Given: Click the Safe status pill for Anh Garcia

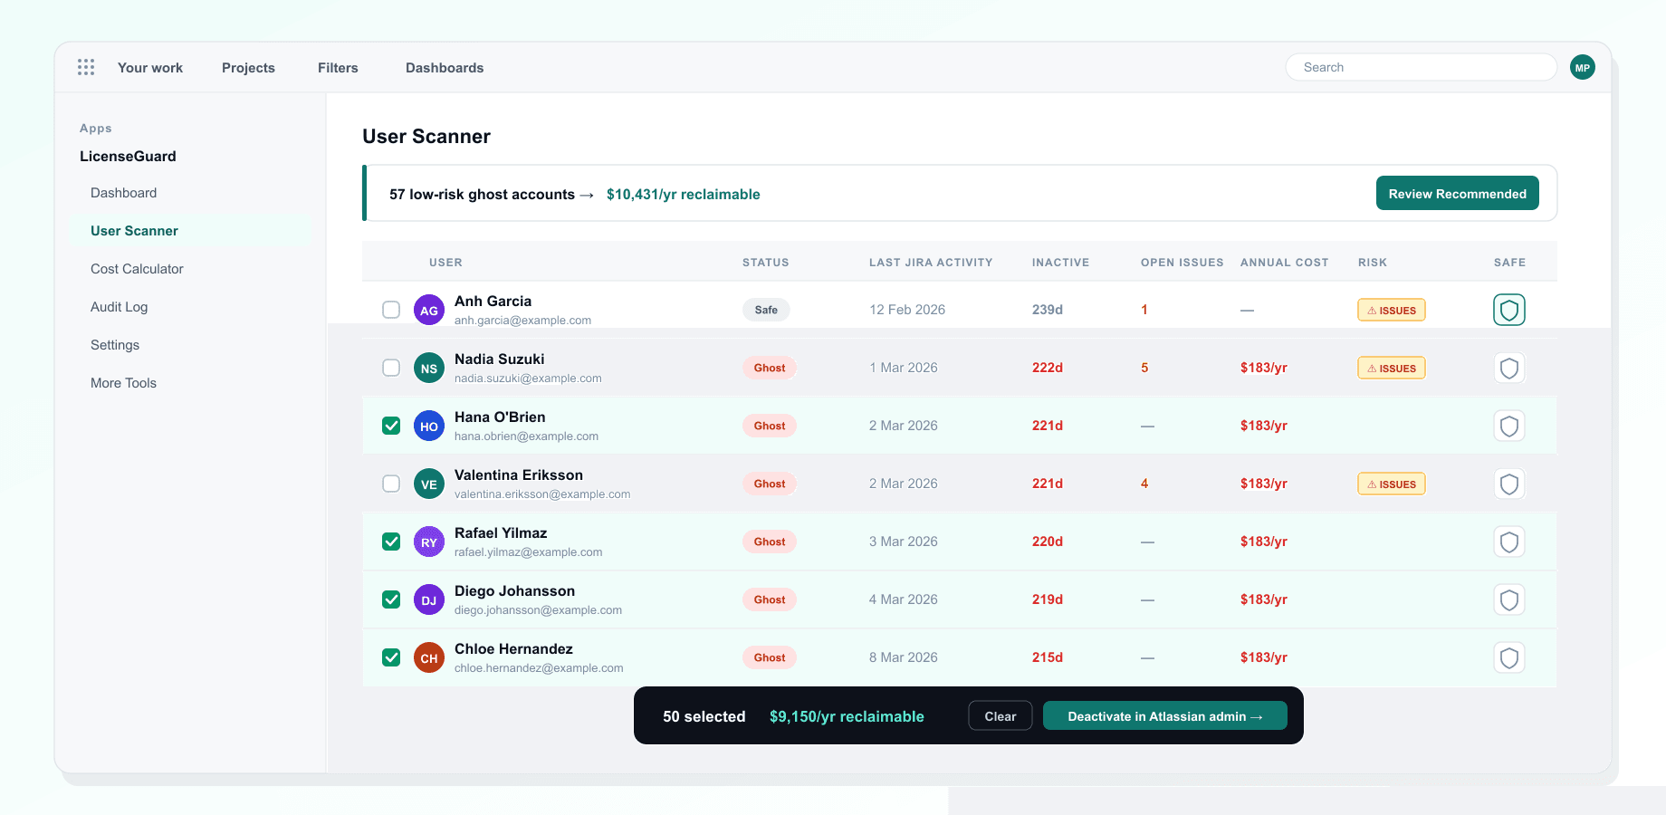Looking at the screenshot, I should [x=766, y=310].
